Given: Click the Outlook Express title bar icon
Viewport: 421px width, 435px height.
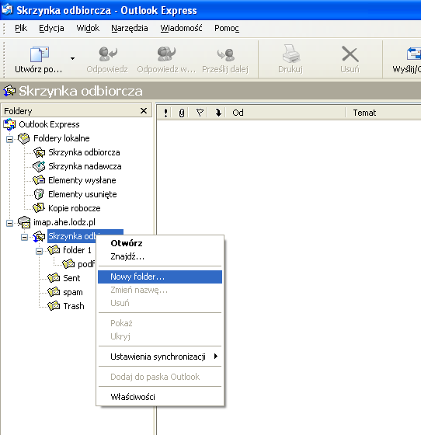Looking at the screenshot, I should pos(7,9).
